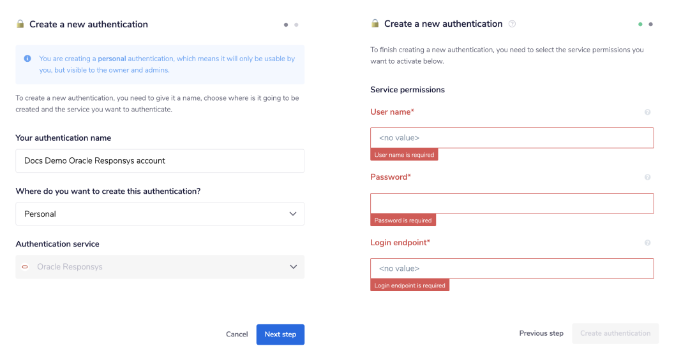The image size is (674, 360).
Task: Click into the Password input field
Action: pyautogui.click(x=512, y=203)
